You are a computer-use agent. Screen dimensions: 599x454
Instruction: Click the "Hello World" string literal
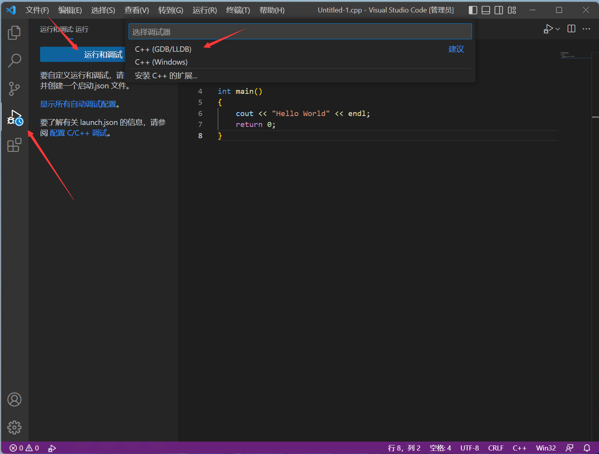[301, 113]
